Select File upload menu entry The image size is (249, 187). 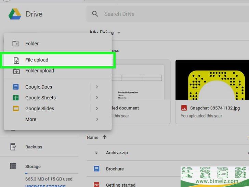tap(58, 60)
